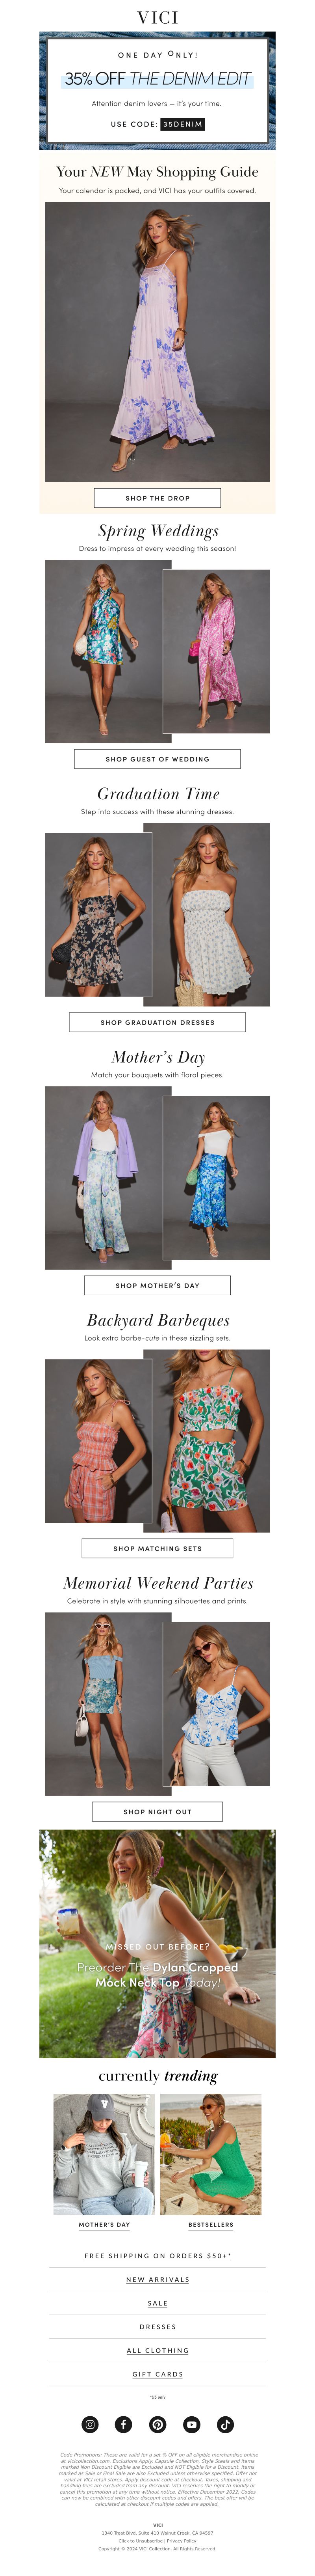Click Shop Matching Sets button
The height and width of the screenshot is (2576, 315).
click(x=158, y=1548)
